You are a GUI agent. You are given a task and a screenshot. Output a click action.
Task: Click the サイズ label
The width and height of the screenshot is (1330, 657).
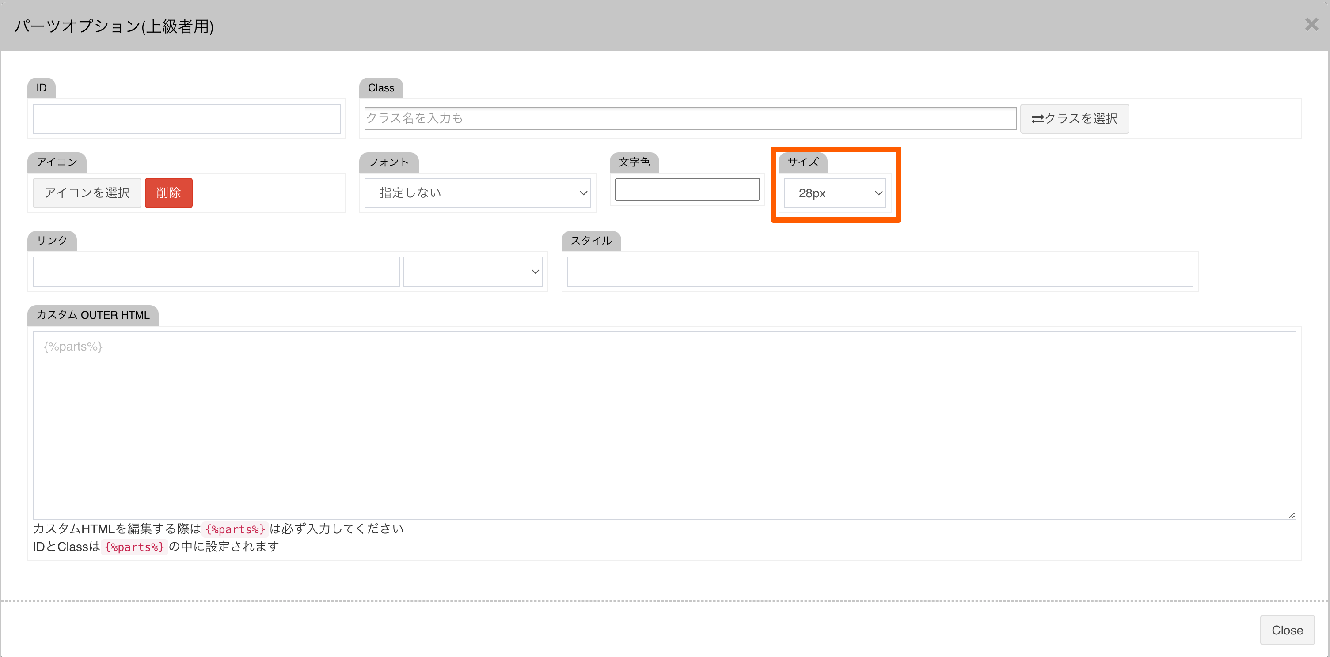[803, 162]
